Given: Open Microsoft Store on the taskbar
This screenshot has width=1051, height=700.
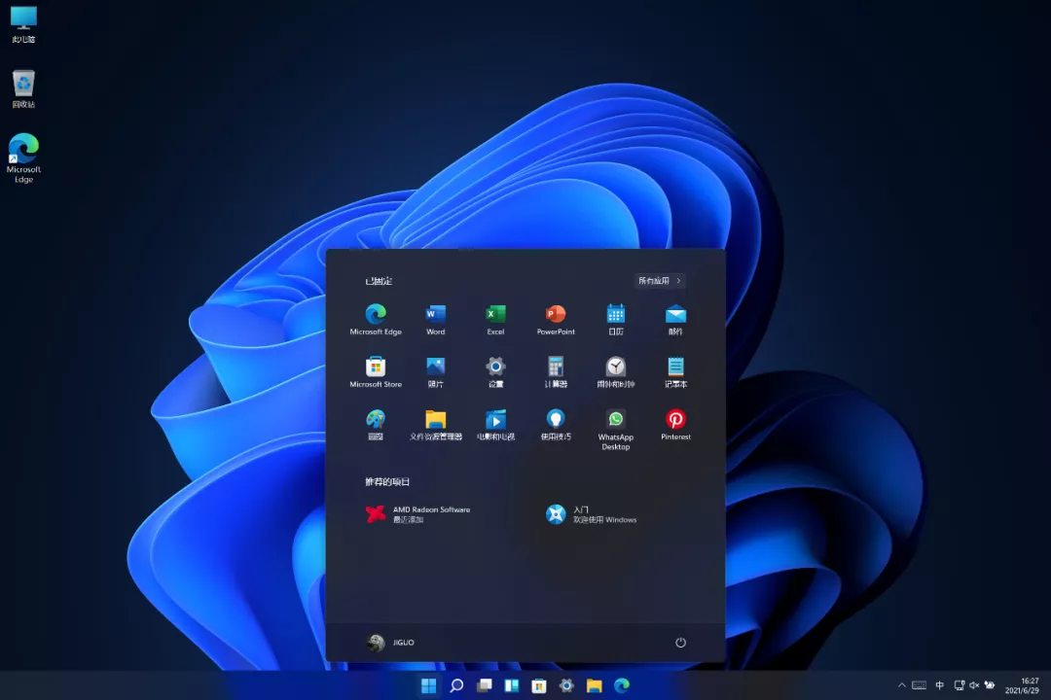Looking at the screenshot, I should [539, 685].
